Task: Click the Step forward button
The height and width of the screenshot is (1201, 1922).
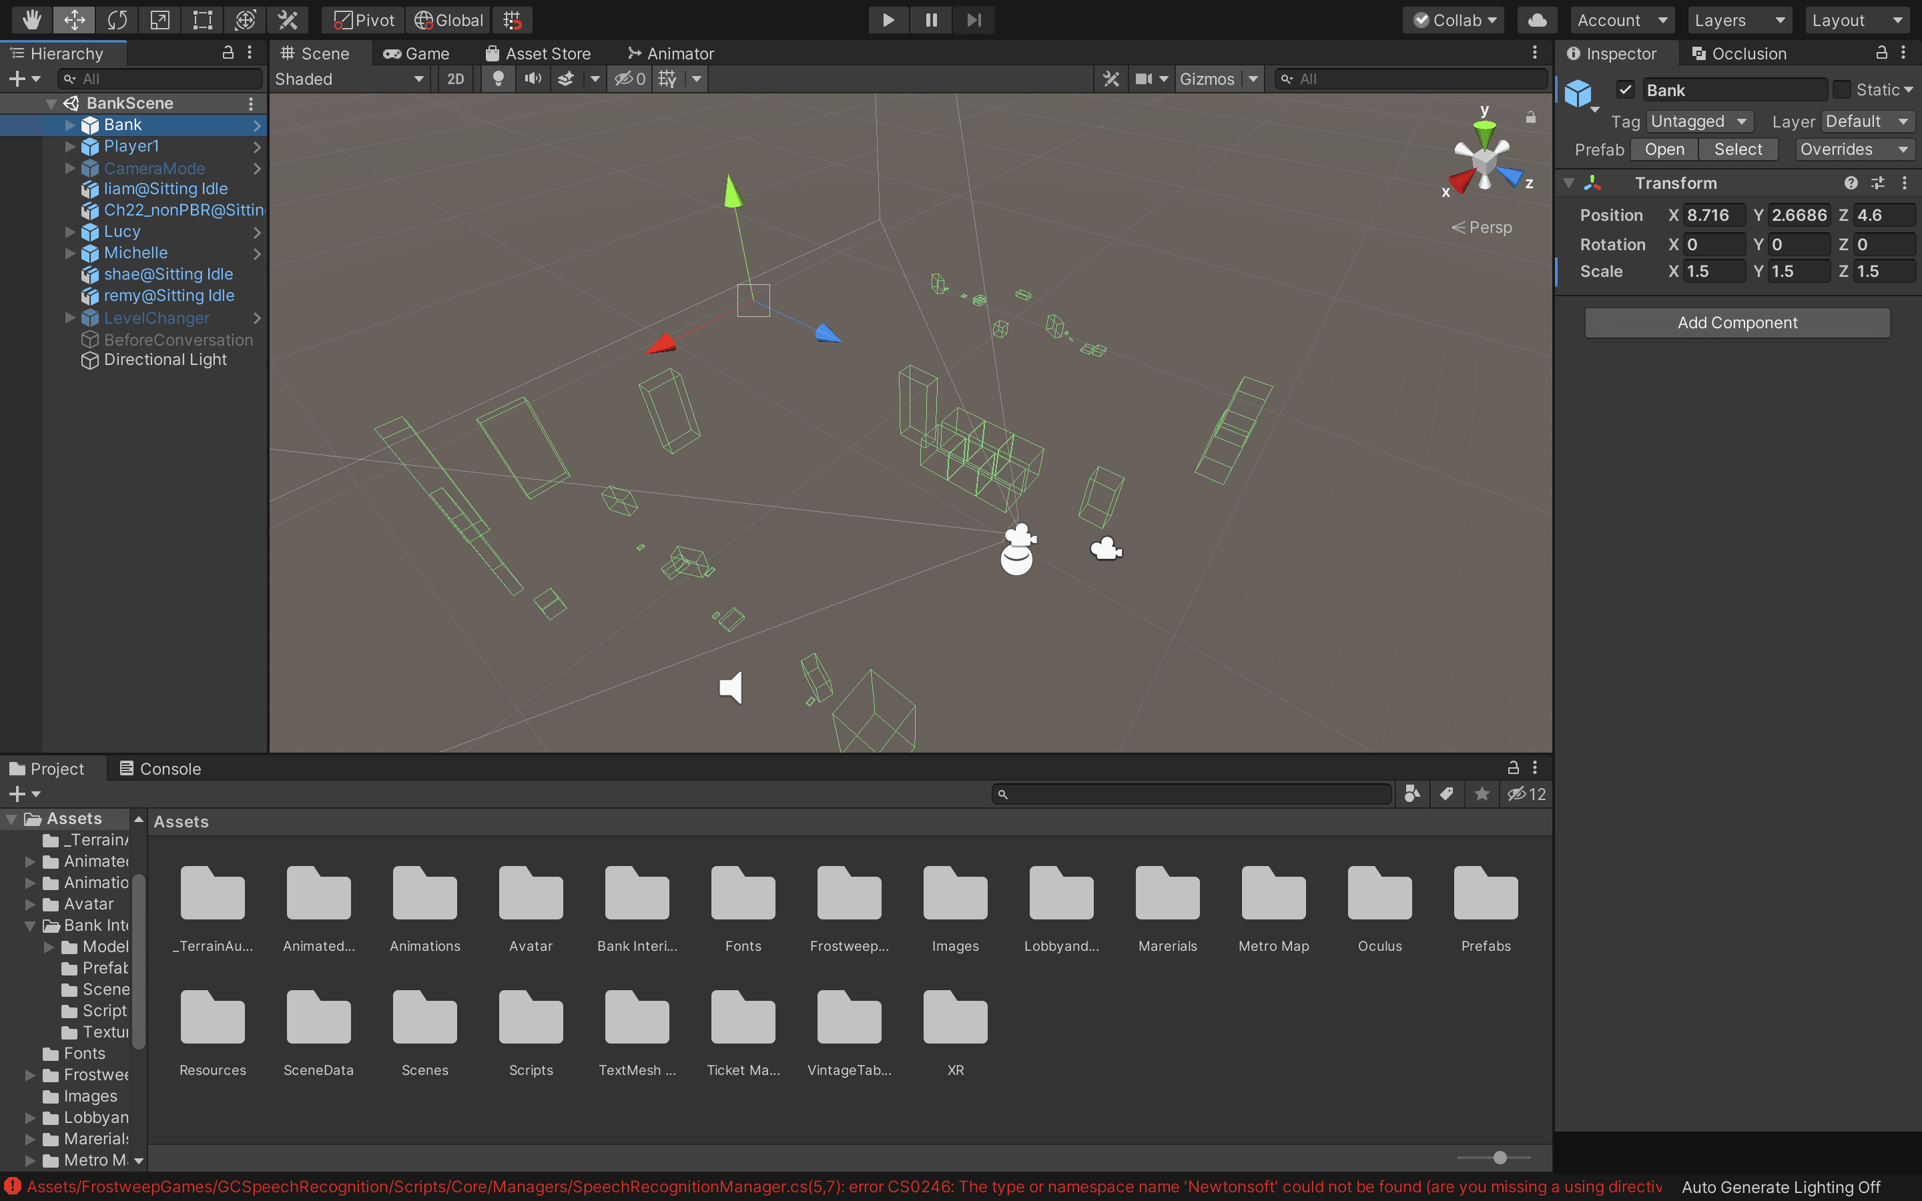Action: pyautogui.click(x=974, y=20)
